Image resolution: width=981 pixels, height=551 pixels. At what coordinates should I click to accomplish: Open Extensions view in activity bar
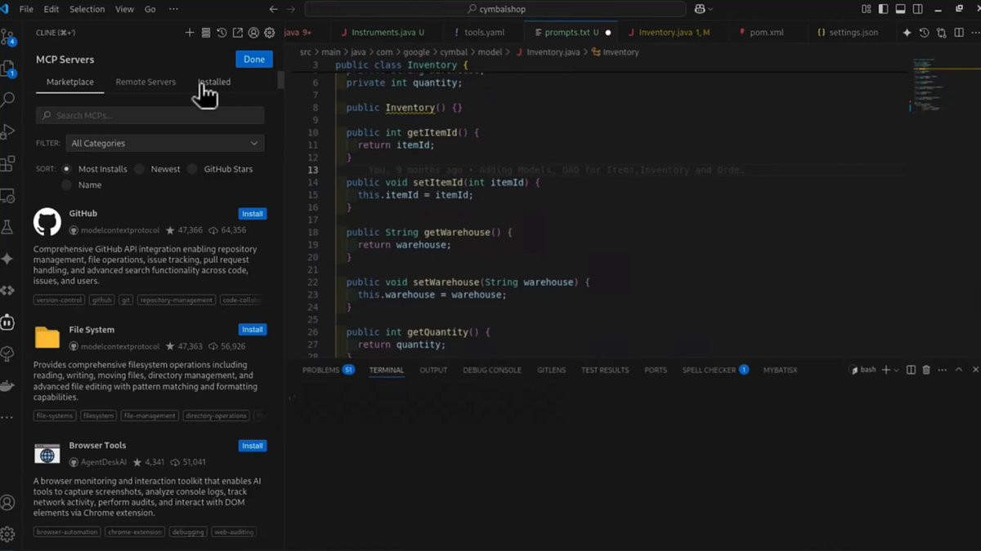(x=8, y=164)
